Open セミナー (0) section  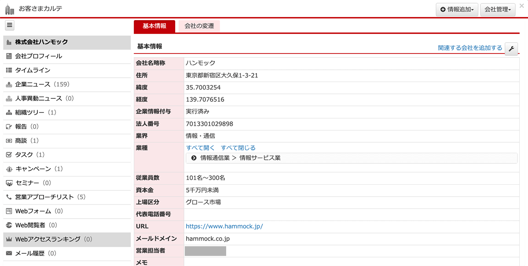click(67, 183)
